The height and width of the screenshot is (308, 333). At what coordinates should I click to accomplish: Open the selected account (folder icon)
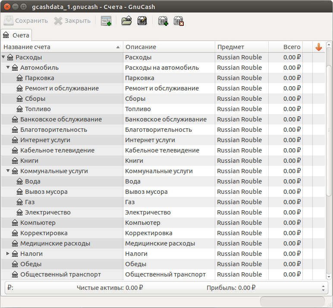click(x=126, y=21)
